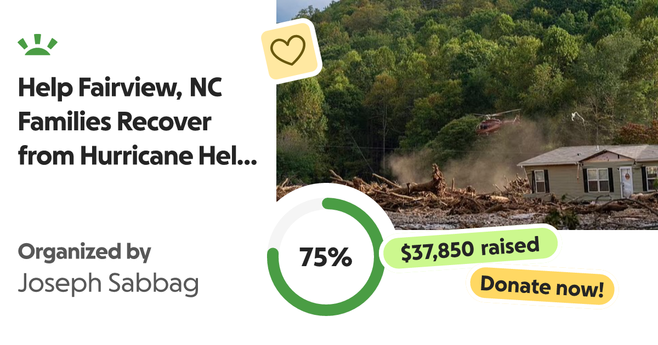The height and width of the screenshot is (345, 658).
Task: Click the green GoFundMe sunburst logo
Action: [38, 45]
